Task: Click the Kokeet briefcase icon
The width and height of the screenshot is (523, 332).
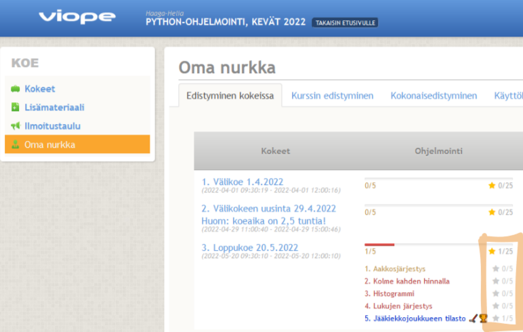Action: pyautogui.click(x=15, y=89)
